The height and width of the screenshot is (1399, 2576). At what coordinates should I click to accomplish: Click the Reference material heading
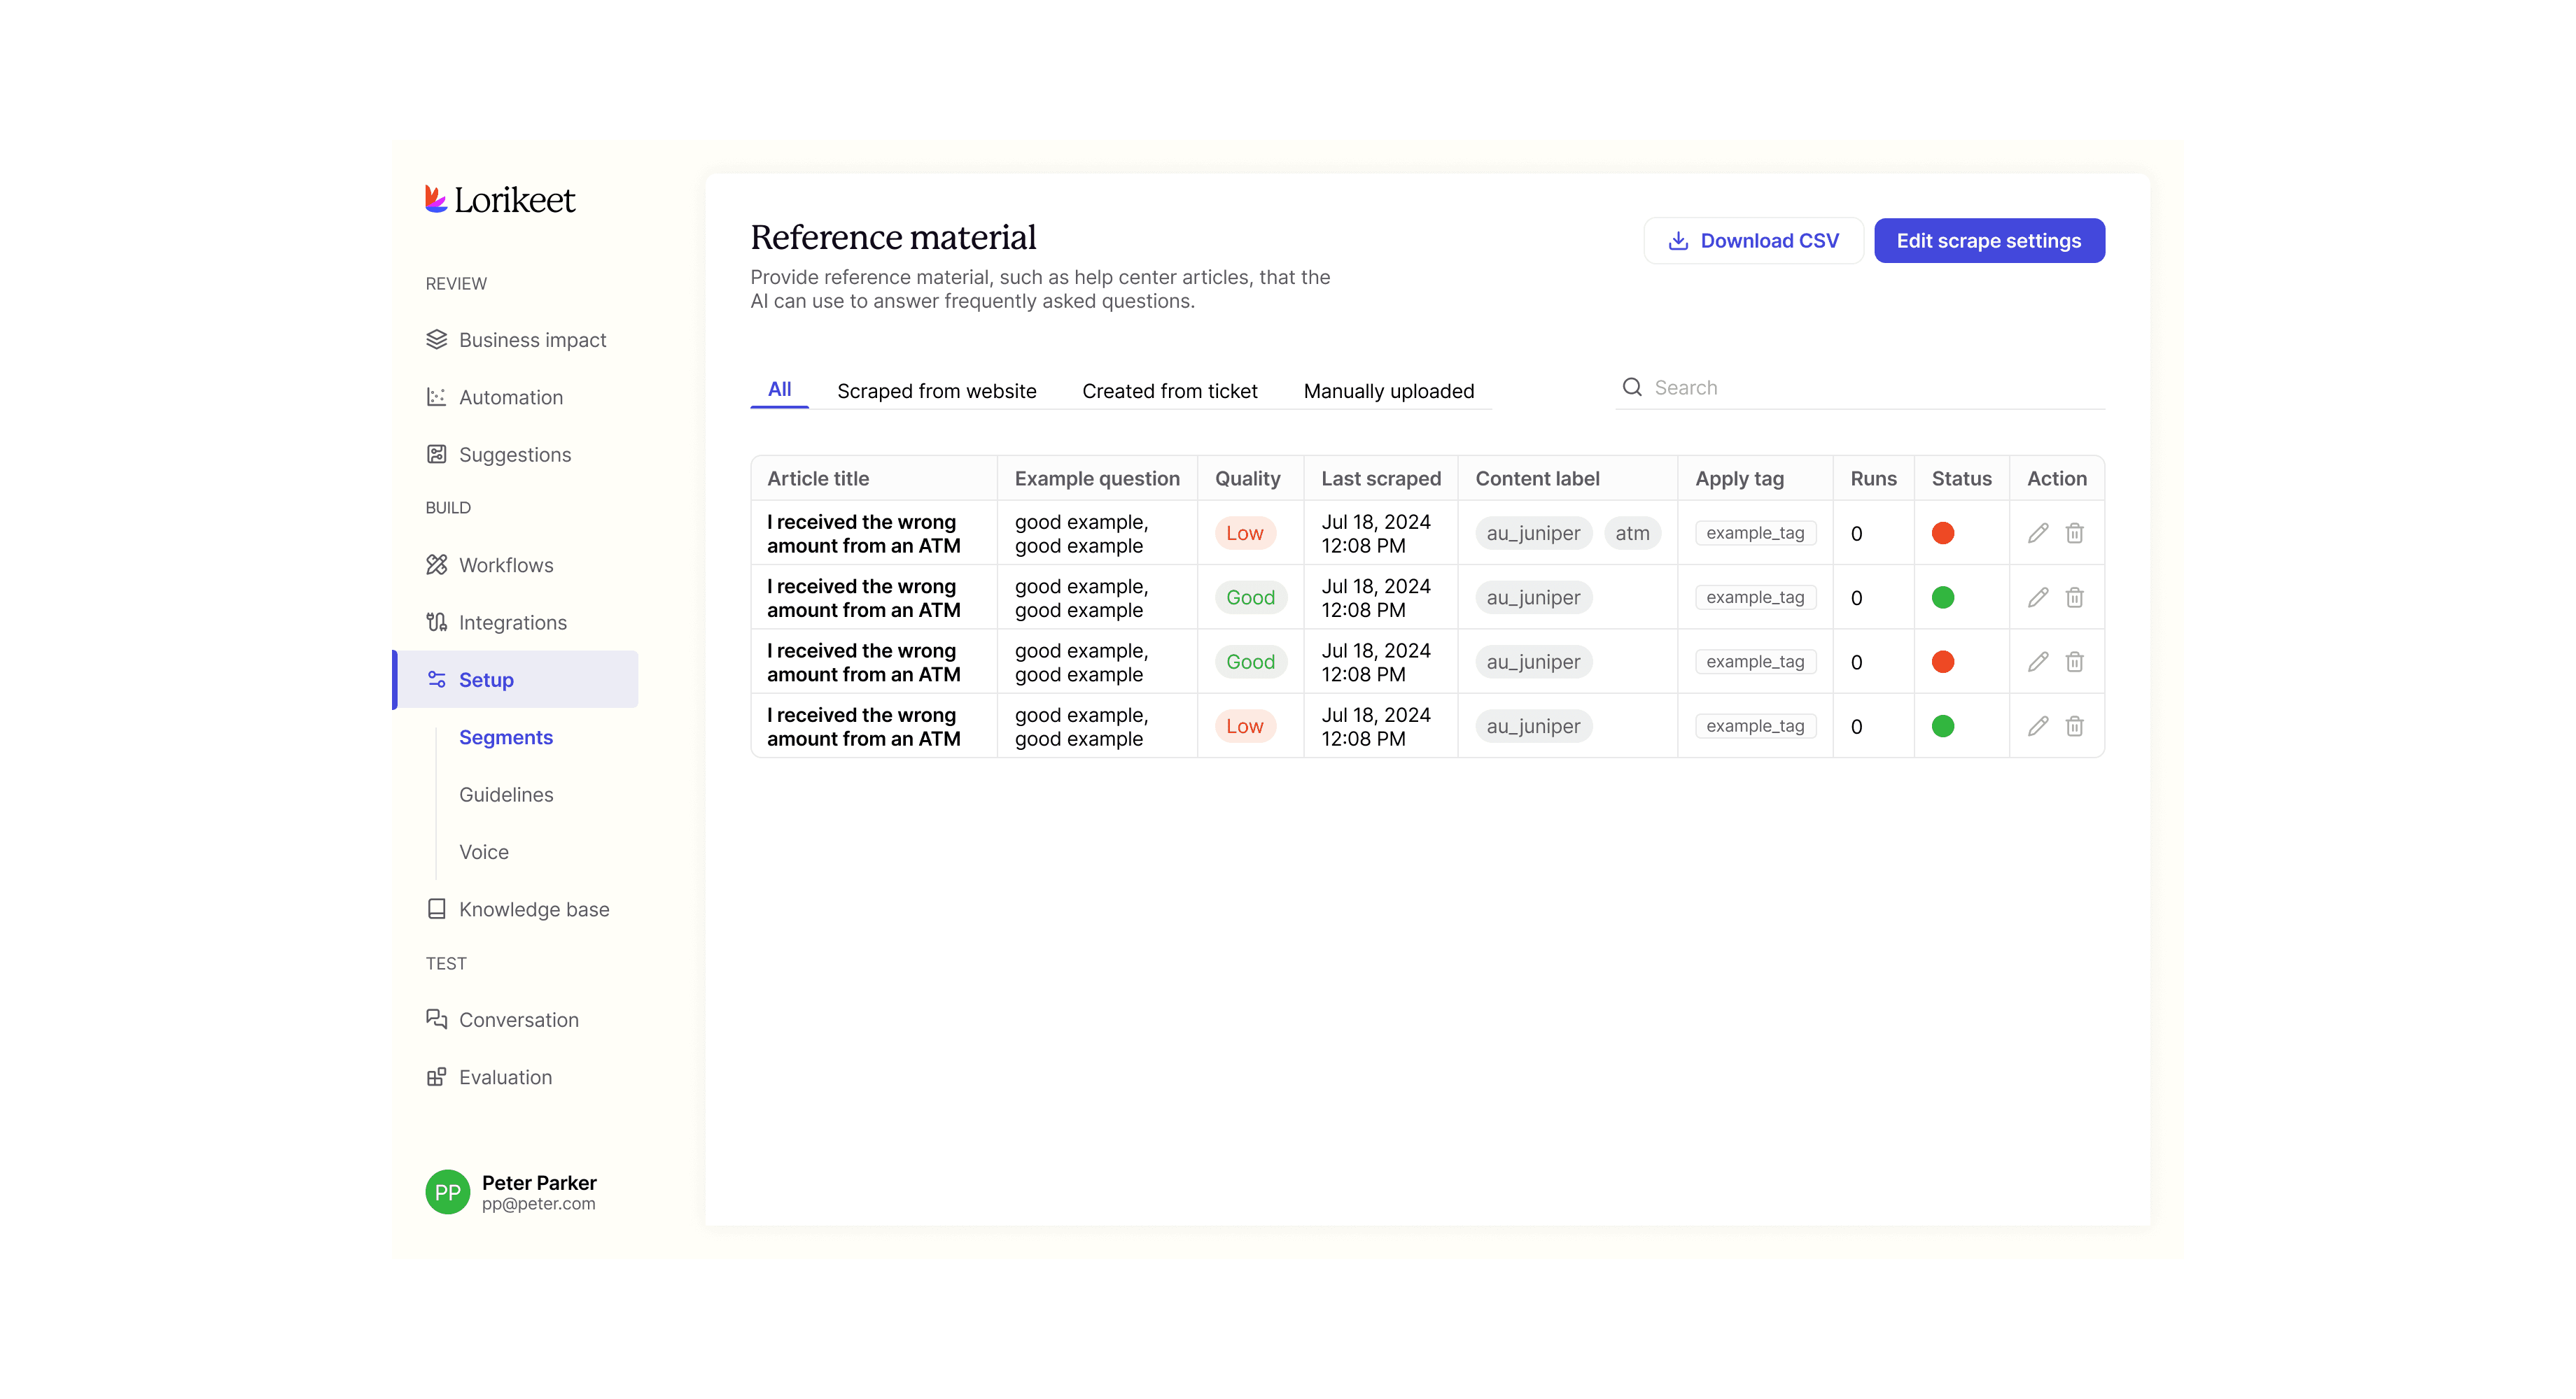point(893,238)
